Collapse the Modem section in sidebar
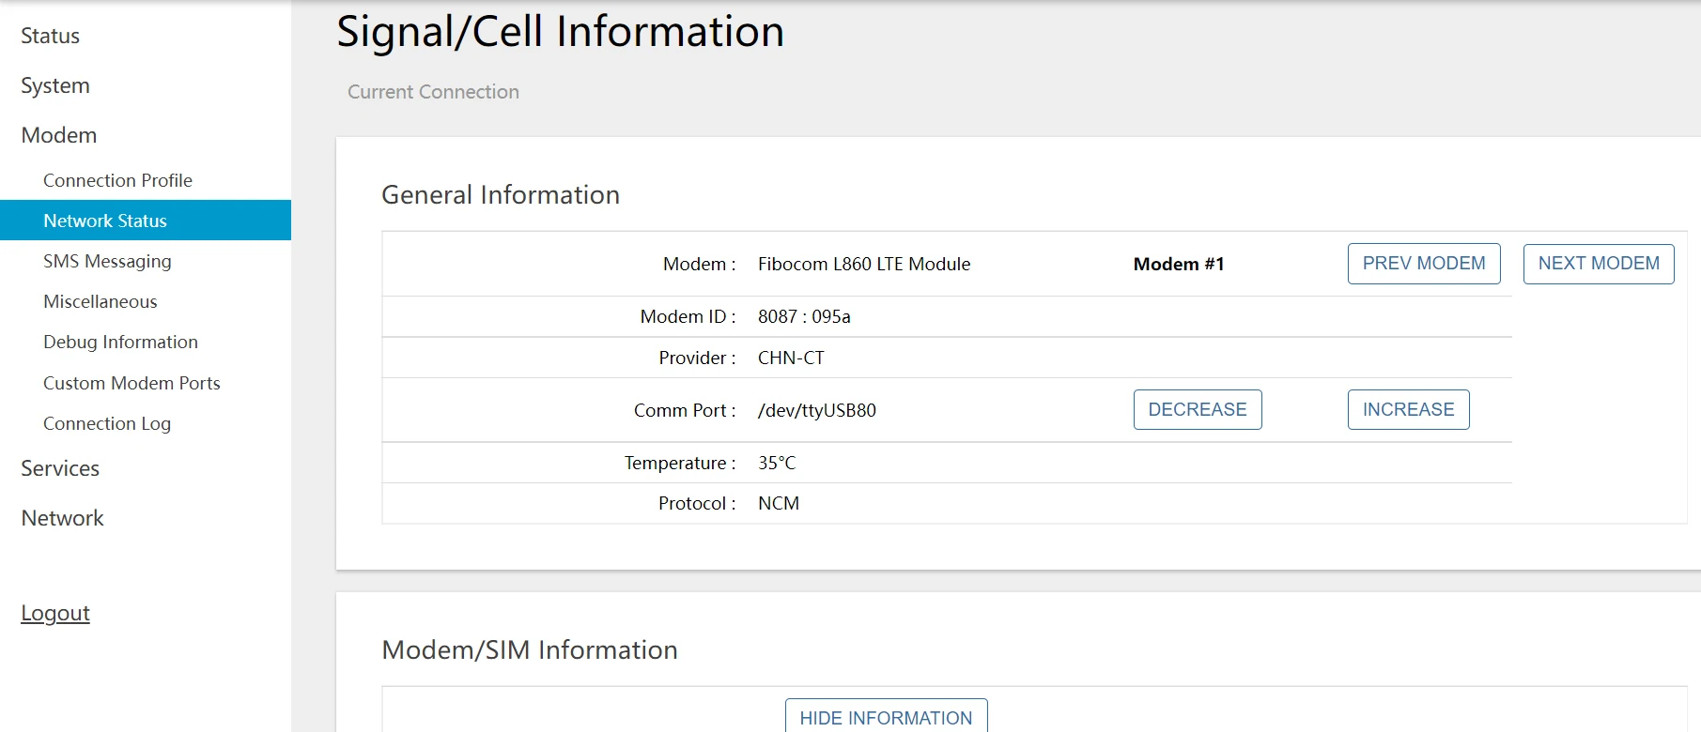The width and height of the screenshot is (1701, 732). tap(59, 135)
